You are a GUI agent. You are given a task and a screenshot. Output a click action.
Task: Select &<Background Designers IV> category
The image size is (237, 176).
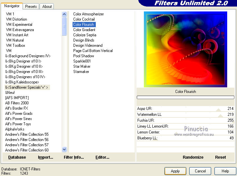tap(28, 56)
